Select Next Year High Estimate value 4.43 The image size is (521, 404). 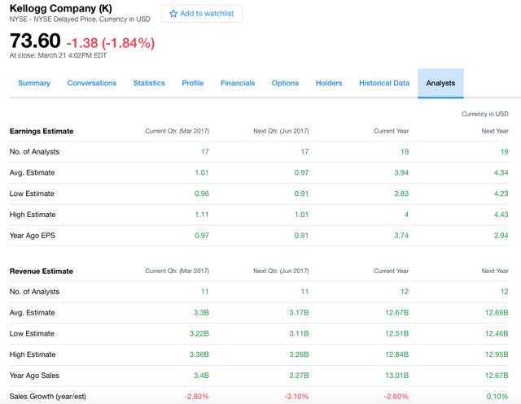(501, 215)
